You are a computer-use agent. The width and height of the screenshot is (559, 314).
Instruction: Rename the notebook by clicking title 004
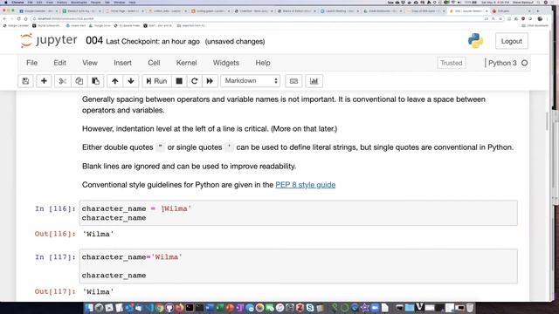[94, 41]
